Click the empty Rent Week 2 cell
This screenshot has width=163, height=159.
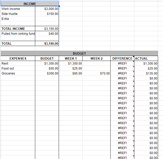[x=96, y=63]
